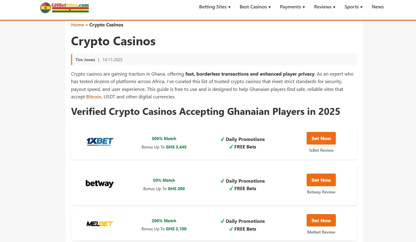416x242 pixels.
Task: Click the checkmark beside Daily Promotions for Melbet
Action: point(222,221)
